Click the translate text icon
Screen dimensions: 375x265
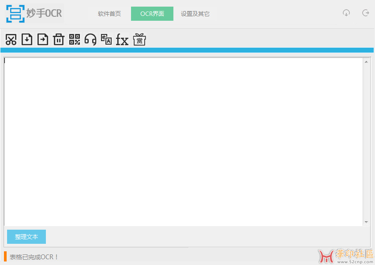pos(106,40)
